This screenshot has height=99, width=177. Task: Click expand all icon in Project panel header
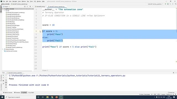click(27, 7)
